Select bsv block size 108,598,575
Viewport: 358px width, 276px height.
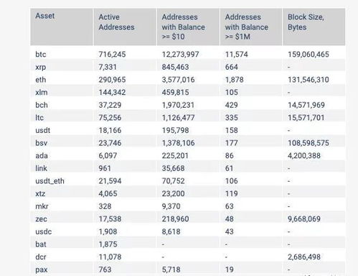(308, 143)
